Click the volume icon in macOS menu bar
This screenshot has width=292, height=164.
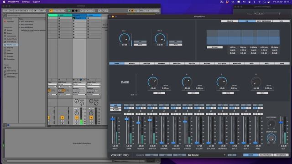[244, 2]
